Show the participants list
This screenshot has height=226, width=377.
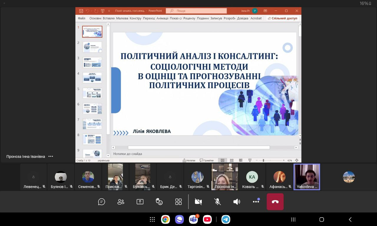pos(121,202)
